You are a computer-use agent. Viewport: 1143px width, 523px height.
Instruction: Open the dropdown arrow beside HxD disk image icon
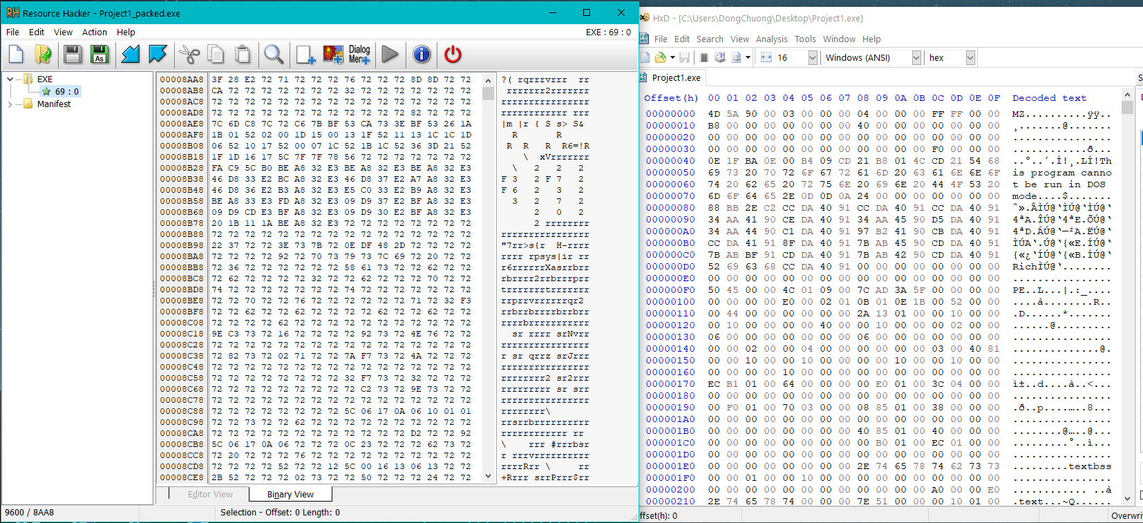pyautogui.click(x=748, y=57)
